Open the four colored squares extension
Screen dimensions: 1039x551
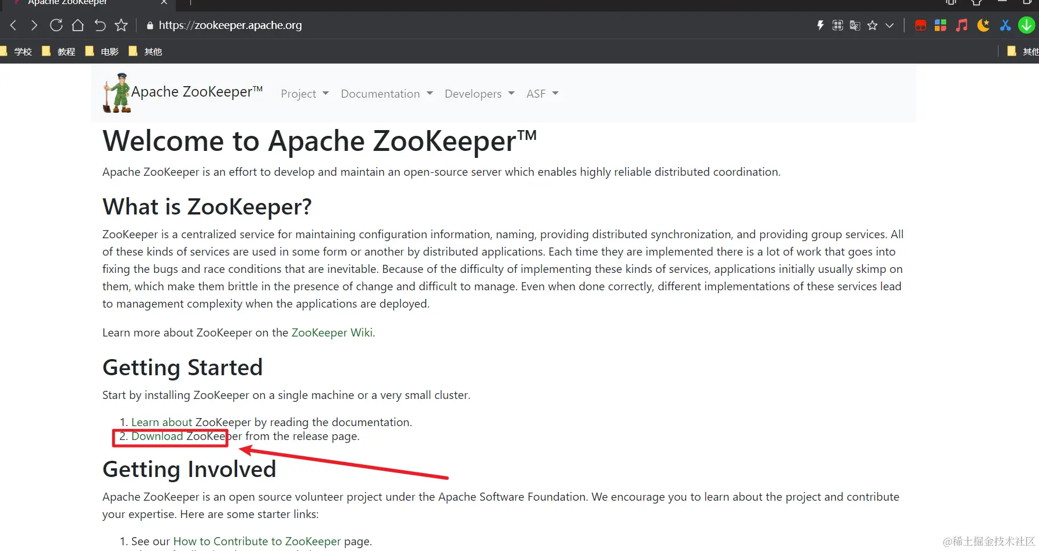point(941,25)
